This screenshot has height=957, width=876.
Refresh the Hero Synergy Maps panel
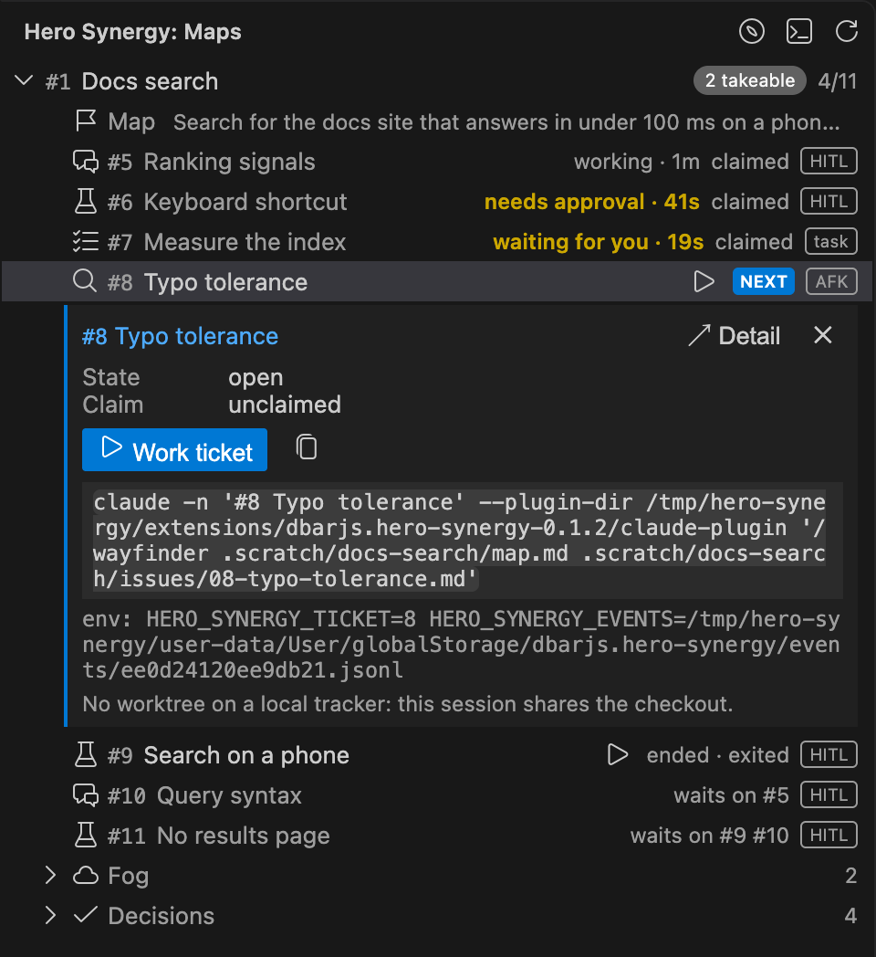coord(847,32)
